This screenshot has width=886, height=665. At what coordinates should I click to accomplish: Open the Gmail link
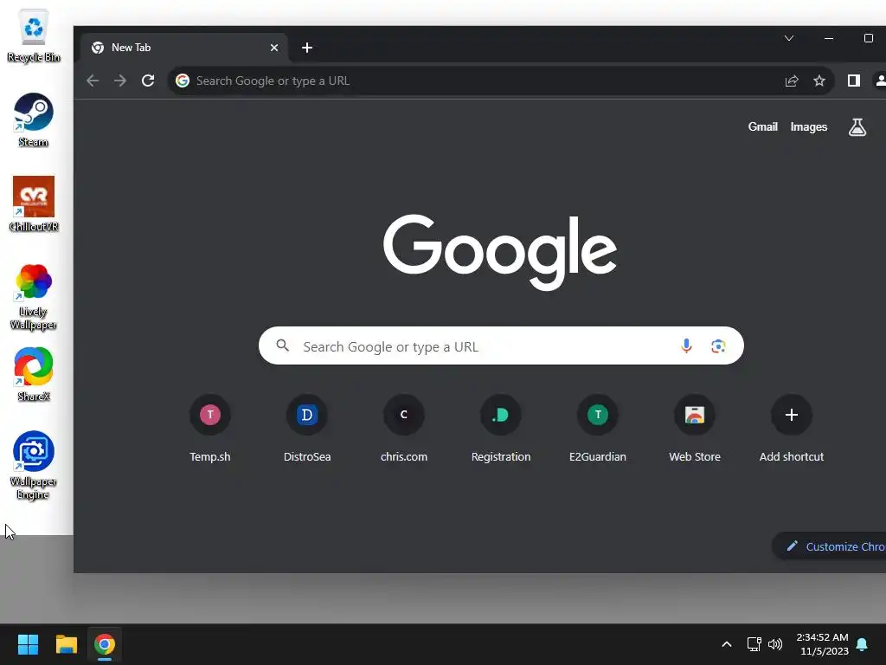pyautogui.click(x=763, y=127)
